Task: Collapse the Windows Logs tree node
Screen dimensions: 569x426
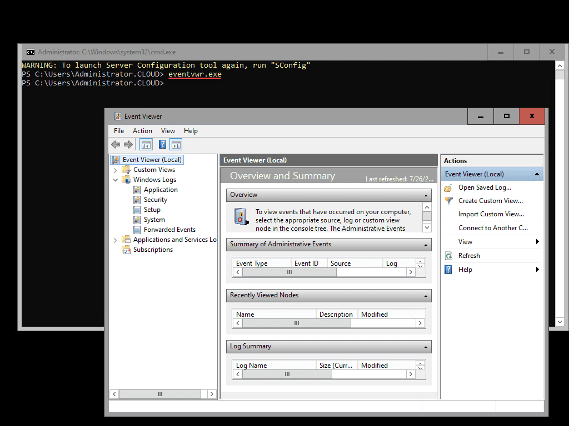Action: point(116,180)
